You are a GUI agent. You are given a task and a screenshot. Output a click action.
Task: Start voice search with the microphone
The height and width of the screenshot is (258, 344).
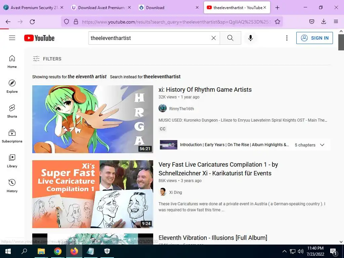coord(250,38)
